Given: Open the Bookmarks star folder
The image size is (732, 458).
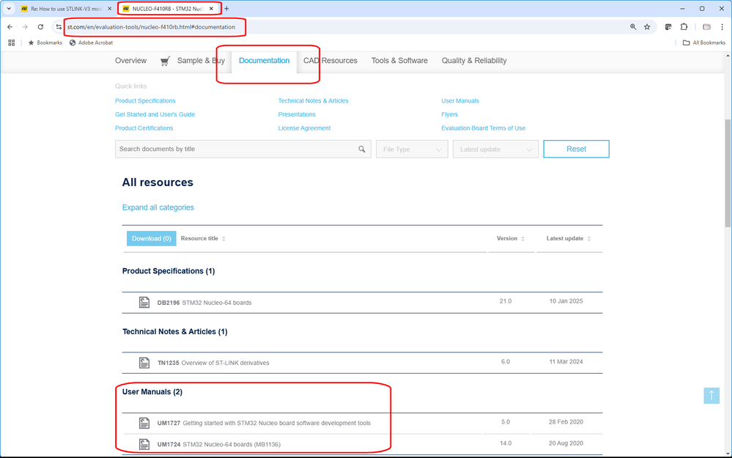Looking at the screenshot, I should [x=45, y=43].
